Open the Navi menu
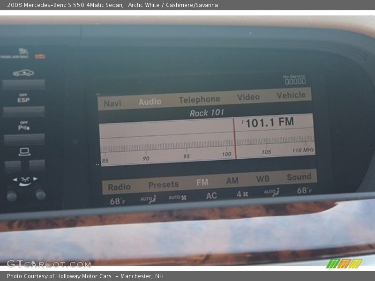Viewport: 375px width, 281px height. click(112, 104)
